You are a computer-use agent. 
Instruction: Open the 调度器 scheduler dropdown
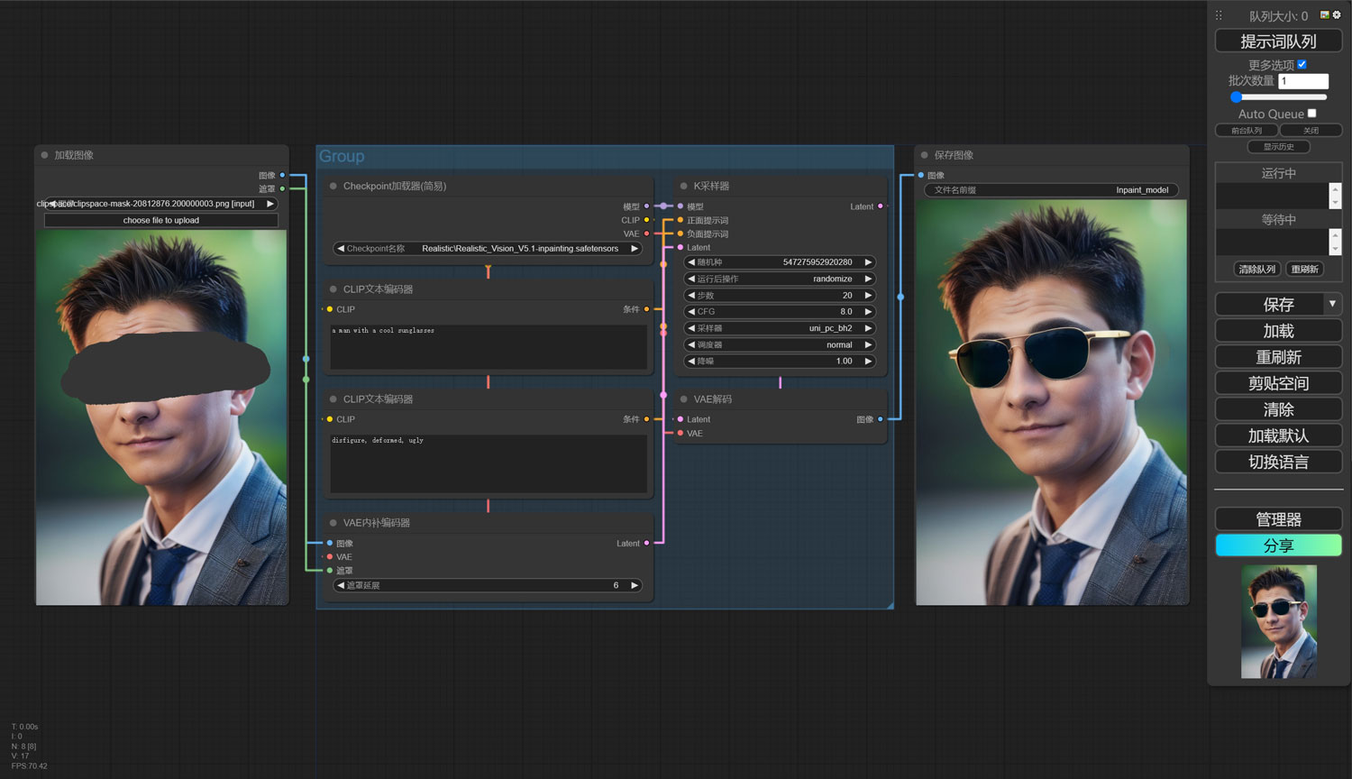click(x=780, y=344)
